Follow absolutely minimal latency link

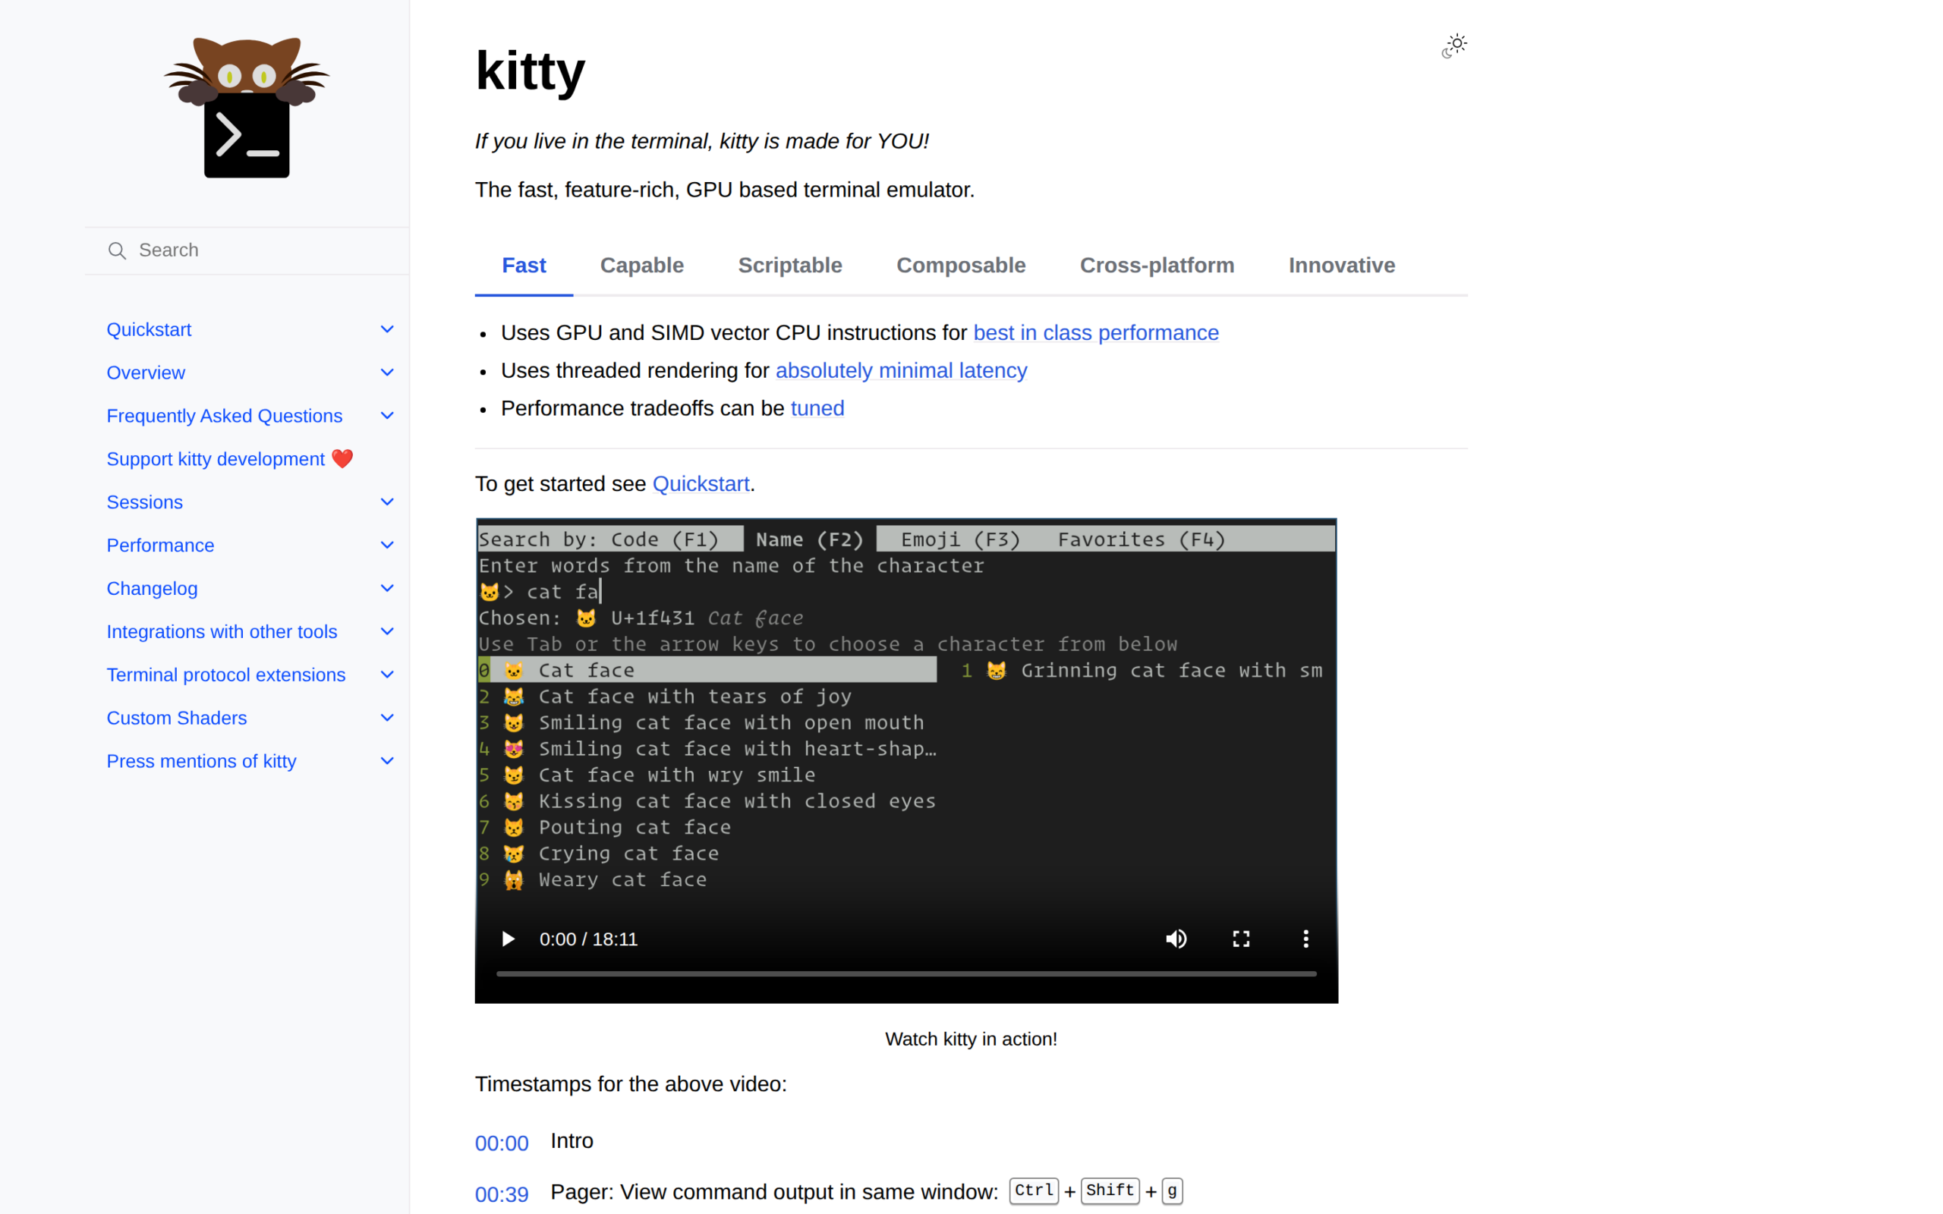tap(901, 370)
